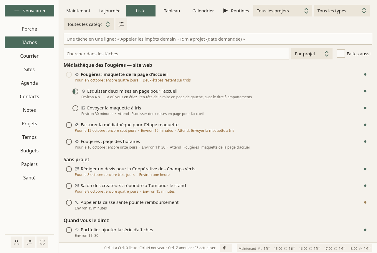The height and width of the screenshot is (253, 377).
Task: Click the sync refresh icon
Action: point(42,242)
